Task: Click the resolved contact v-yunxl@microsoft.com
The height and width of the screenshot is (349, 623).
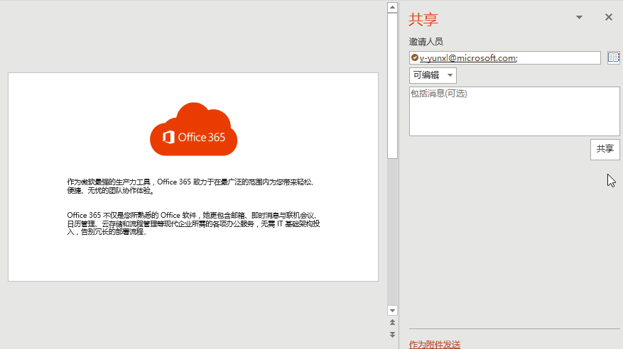Action: click(468, 58)
